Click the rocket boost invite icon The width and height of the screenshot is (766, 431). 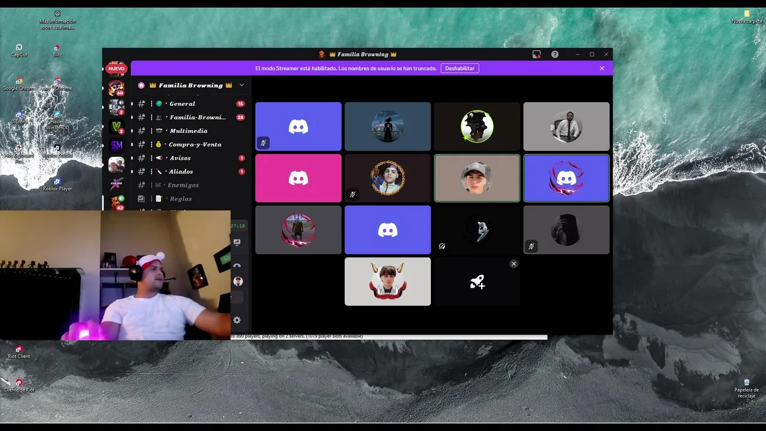point(477,282)
